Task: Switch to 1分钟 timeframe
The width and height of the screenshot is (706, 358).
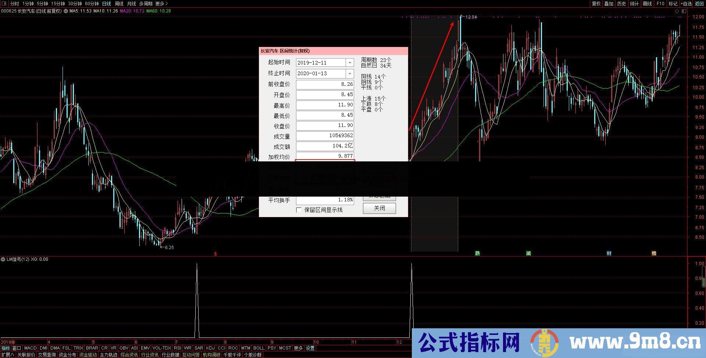Action: click(x=28, y=4)
